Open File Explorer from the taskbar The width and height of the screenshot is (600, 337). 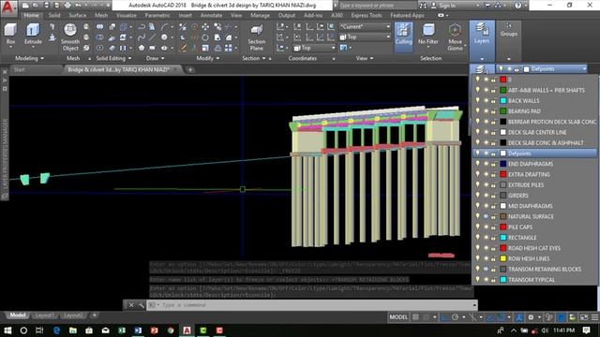[73, 330]
